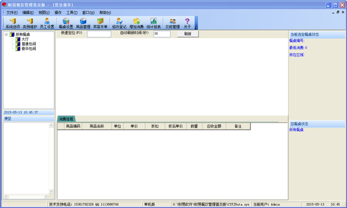Click notes panel scroll right arrow
This screenshot has width=347, height=208.
[46, 196]
